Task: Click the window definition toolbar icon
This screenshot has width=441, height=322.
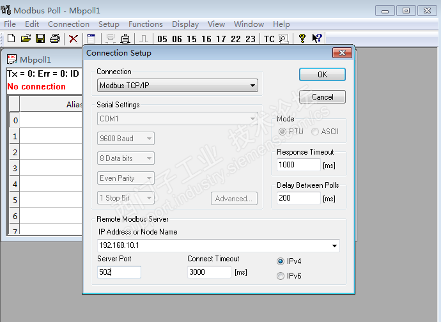Action: (91, 38)
